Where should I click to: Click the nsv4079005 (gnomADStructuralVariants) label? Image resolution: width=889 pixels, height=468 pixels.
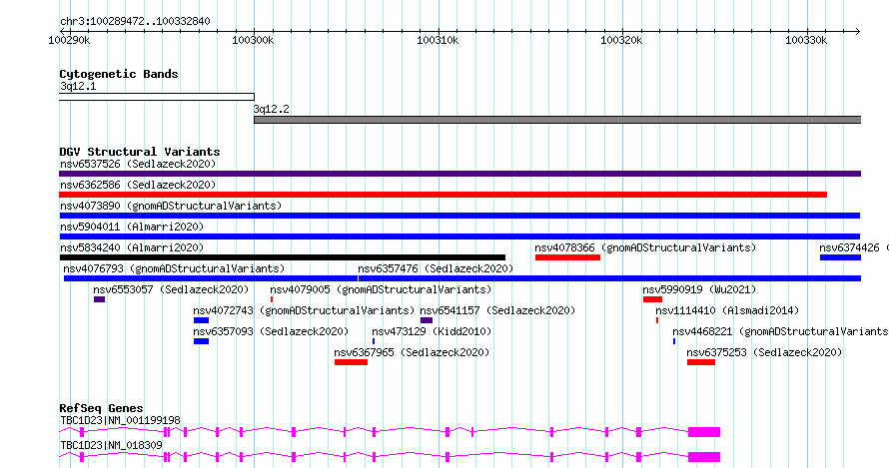pyautogui.click(x=381, y=289)
